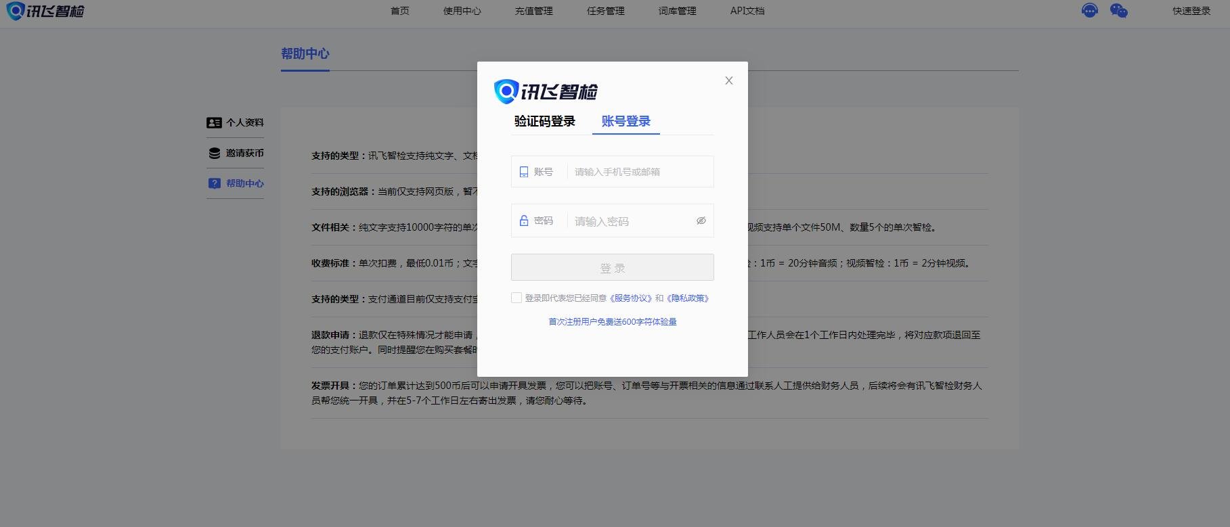Switch to the 验证码登录 tab
Image resolution: width=1230 pixels, height=527 pixels.
pos(545,121)
